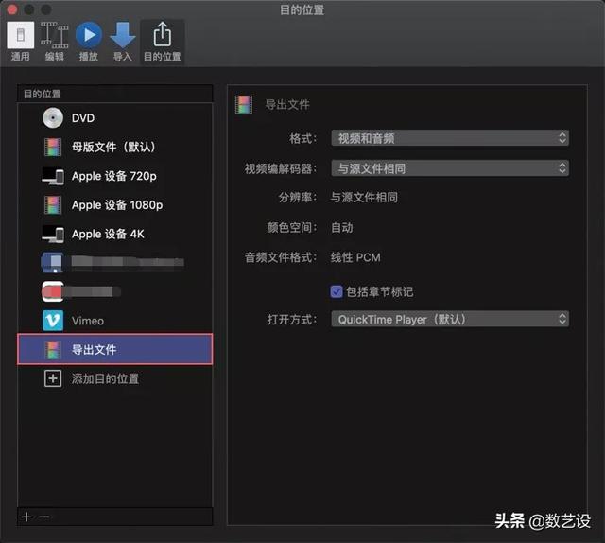Click the filmstrip icon beside 导出文件 header

pyautogui.click(x=244, y=105)
